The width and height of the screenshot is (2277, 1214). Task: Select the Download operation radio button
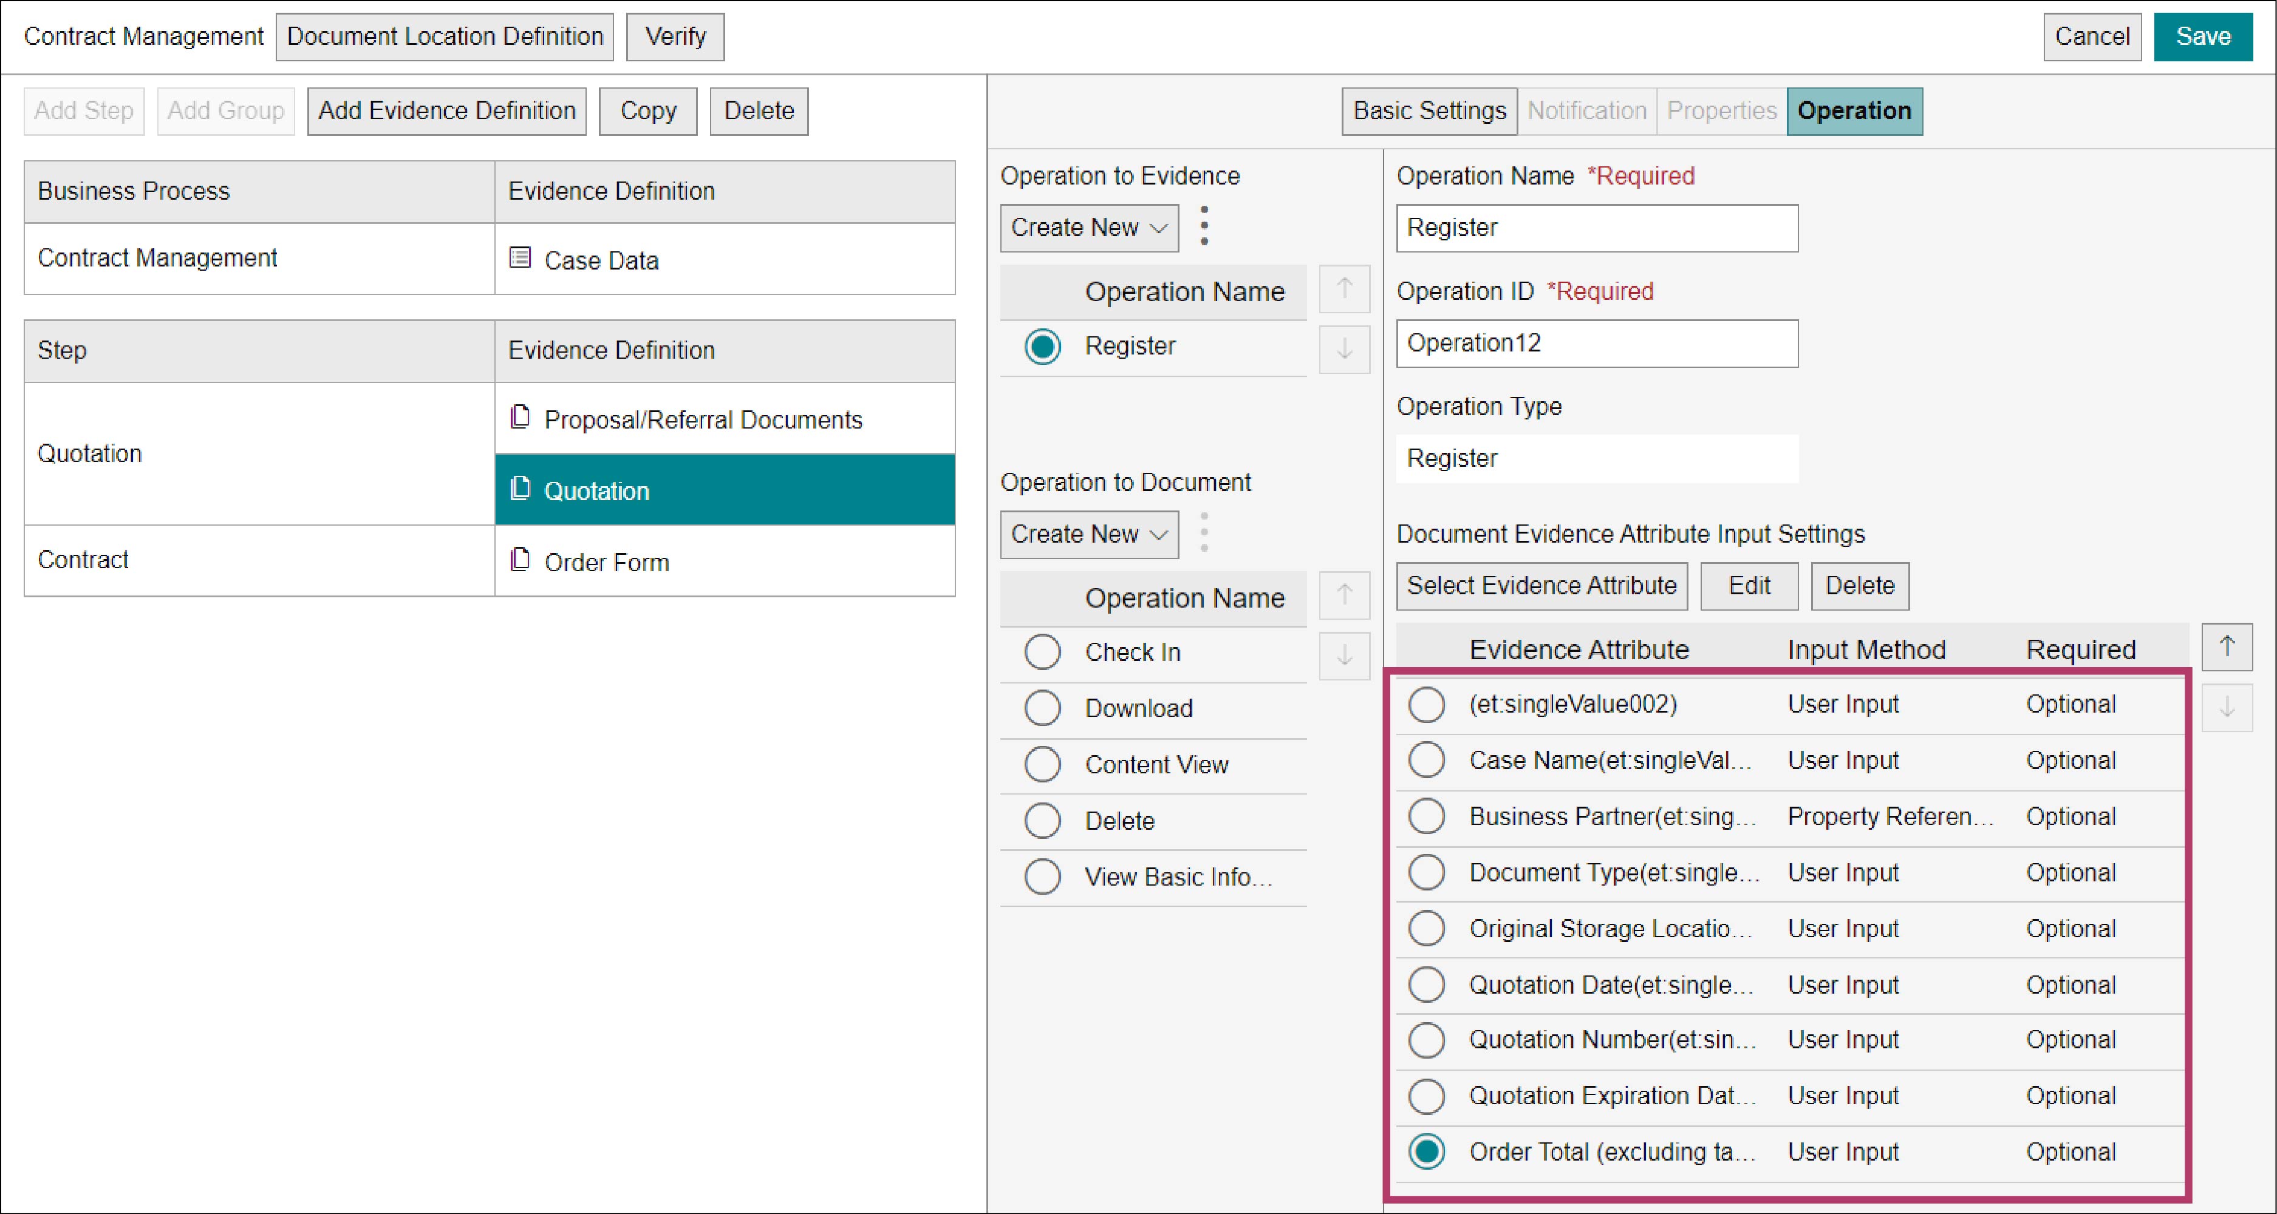point(1042,708)
